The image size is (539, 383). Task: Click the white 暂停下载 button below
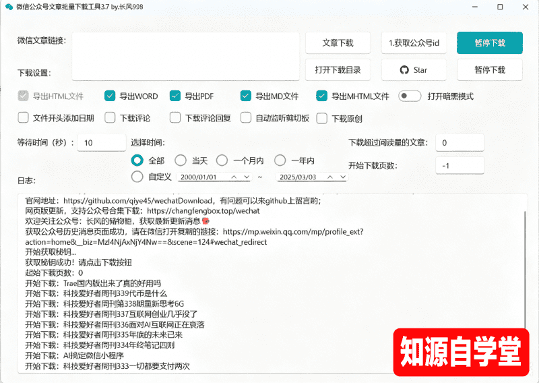tap(490, 70)
